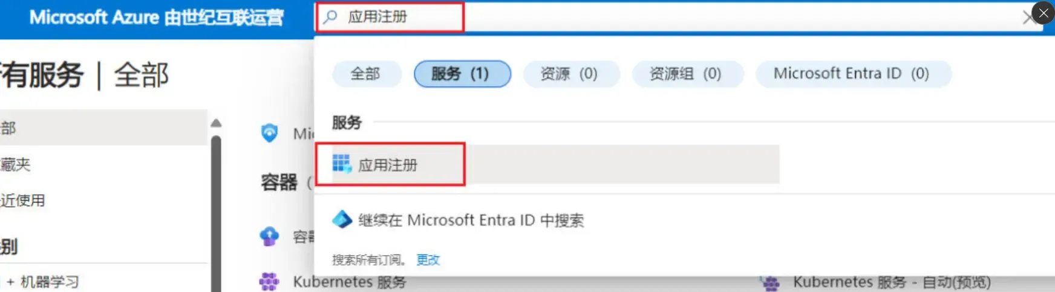Click the search magnifier icon
This screenshot has width=1055, height=292.
coord(330,17)
